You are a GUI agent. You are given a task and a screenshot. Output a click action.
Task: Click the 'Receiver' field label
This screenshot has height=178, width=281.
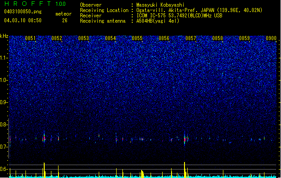91,16
